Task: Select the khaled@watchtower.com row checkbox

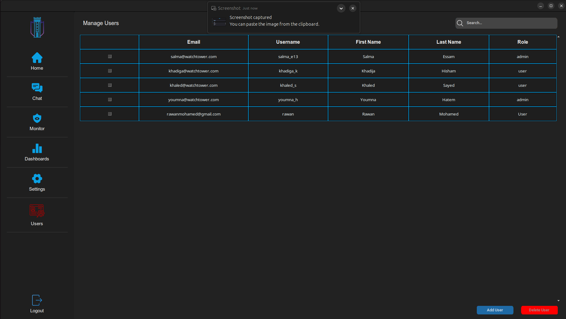Action: coord(110,85)
